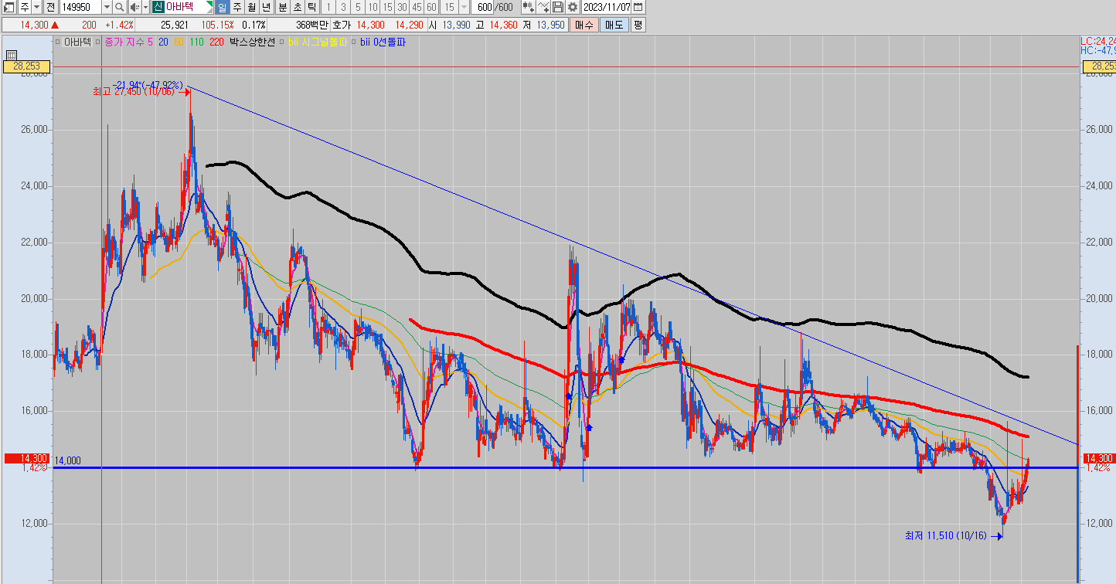Click the crosshair line tool icon

544,7
